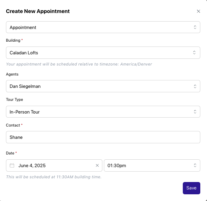Click chevron arrows on Dan Siegelman selector
207x201 pixels.
coord(195,86)
